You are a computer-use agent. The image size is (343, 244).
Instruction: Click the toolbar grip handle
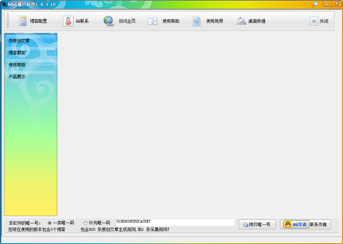coord(7,21)
